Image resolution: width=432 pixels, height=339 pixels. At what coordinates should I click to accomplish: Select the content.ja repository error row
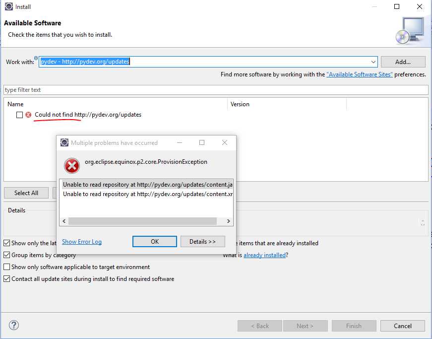tap(146, 185)
